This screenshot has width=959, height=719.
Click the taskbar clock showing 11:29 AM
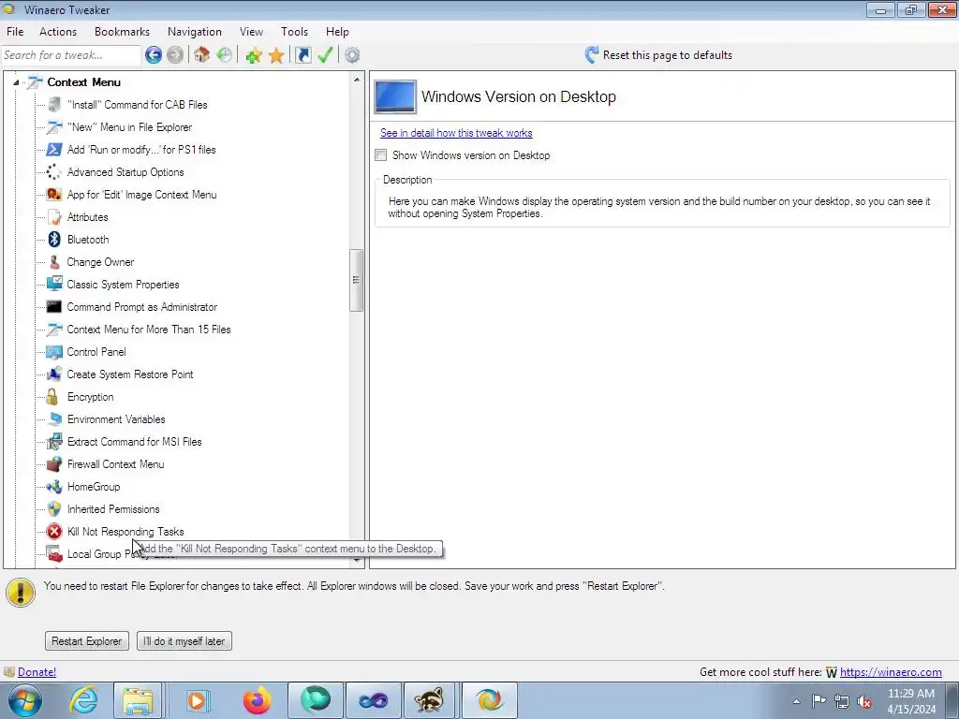point(911,701)
